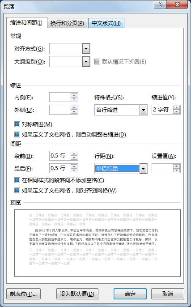Decrease the 外侧 indent with down arrow
The height and width of the screenshot is (307, 191).
tap(74, 111)
